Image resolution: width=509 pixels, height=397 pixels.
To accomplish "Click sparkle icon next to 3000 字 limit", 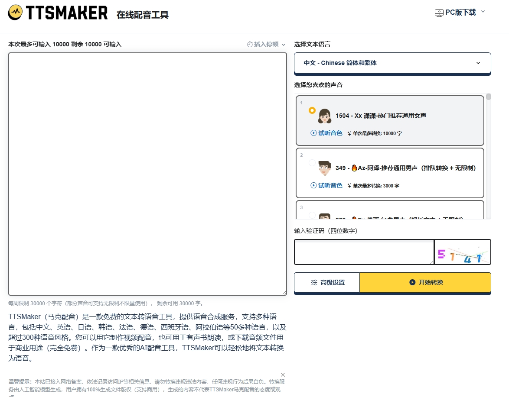I will click(x=349, y=186).
